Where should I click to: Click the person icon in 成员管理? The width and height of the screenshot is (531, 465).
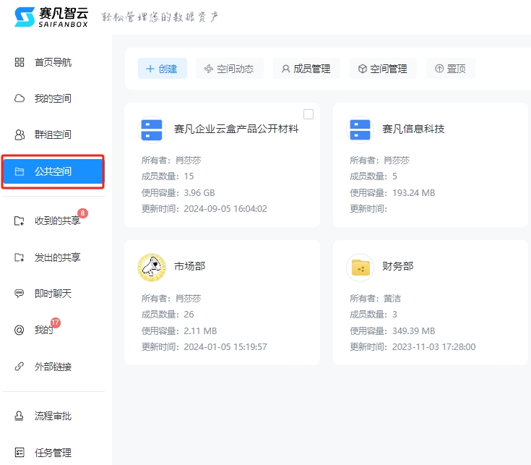pos(286,69)
